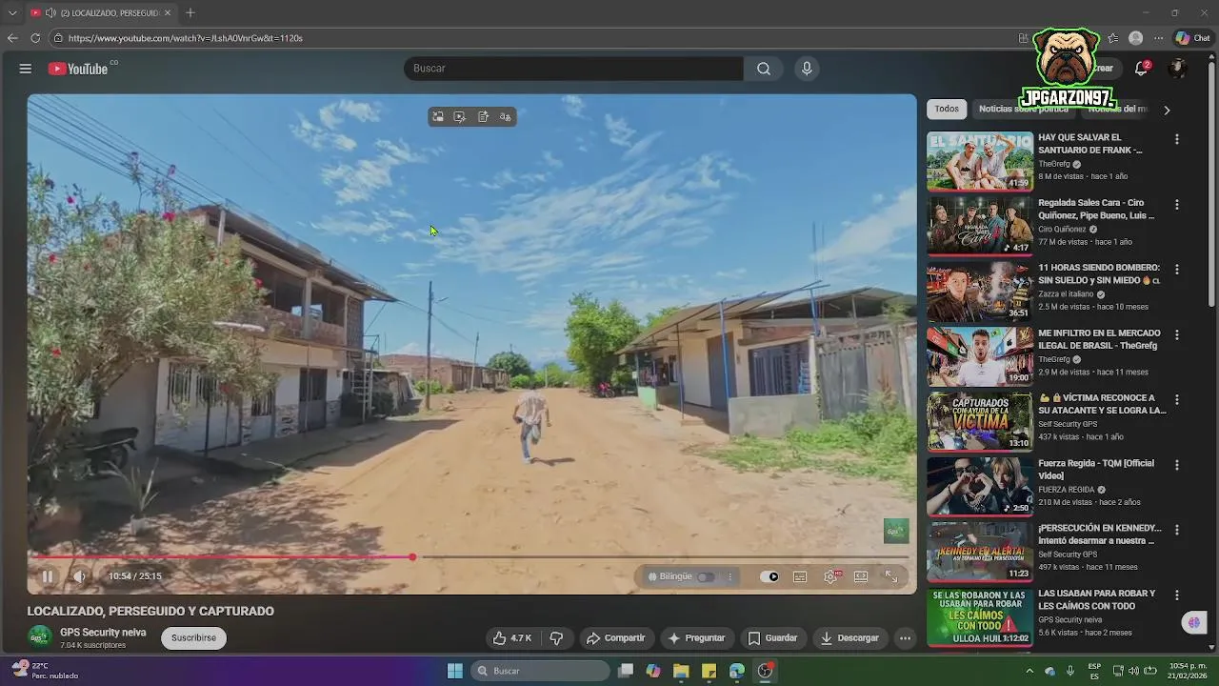The height and width of the screenshot is (686, 1219).
Task: Click the Compartir share button
Action: pos(615,638)
